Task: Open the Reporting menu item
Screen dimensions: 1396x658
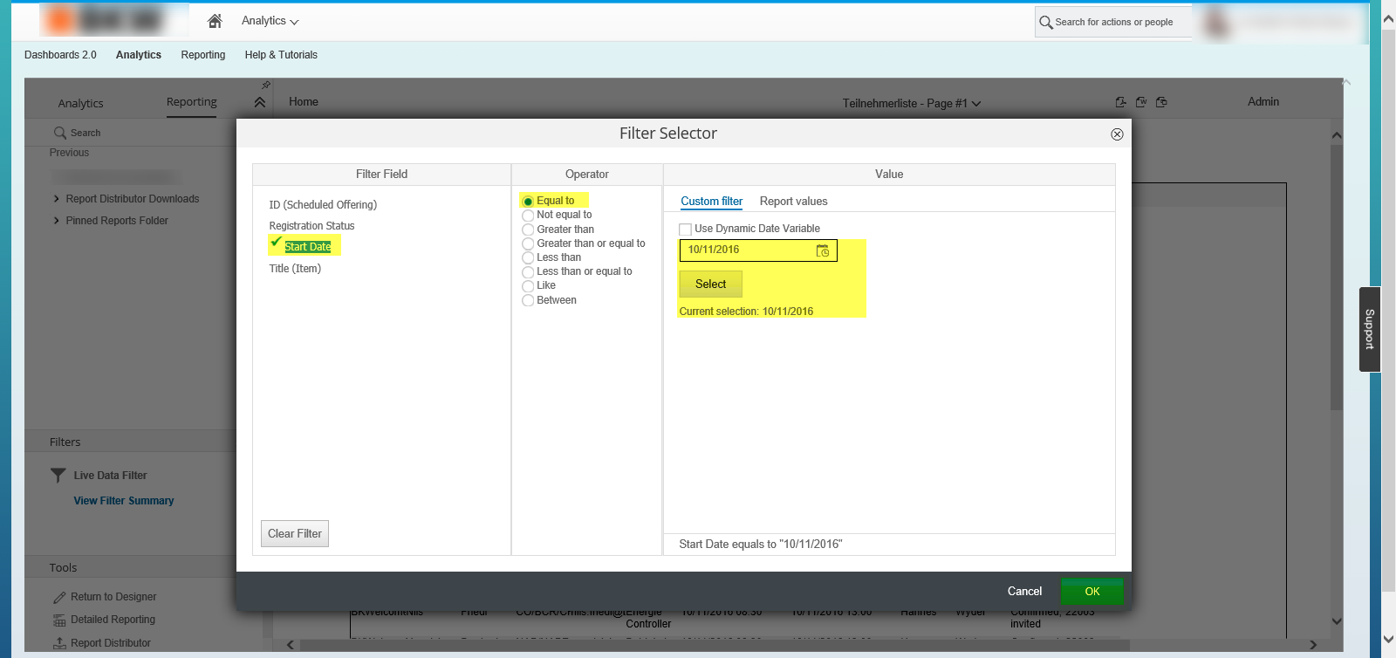Action: point(203,55)
